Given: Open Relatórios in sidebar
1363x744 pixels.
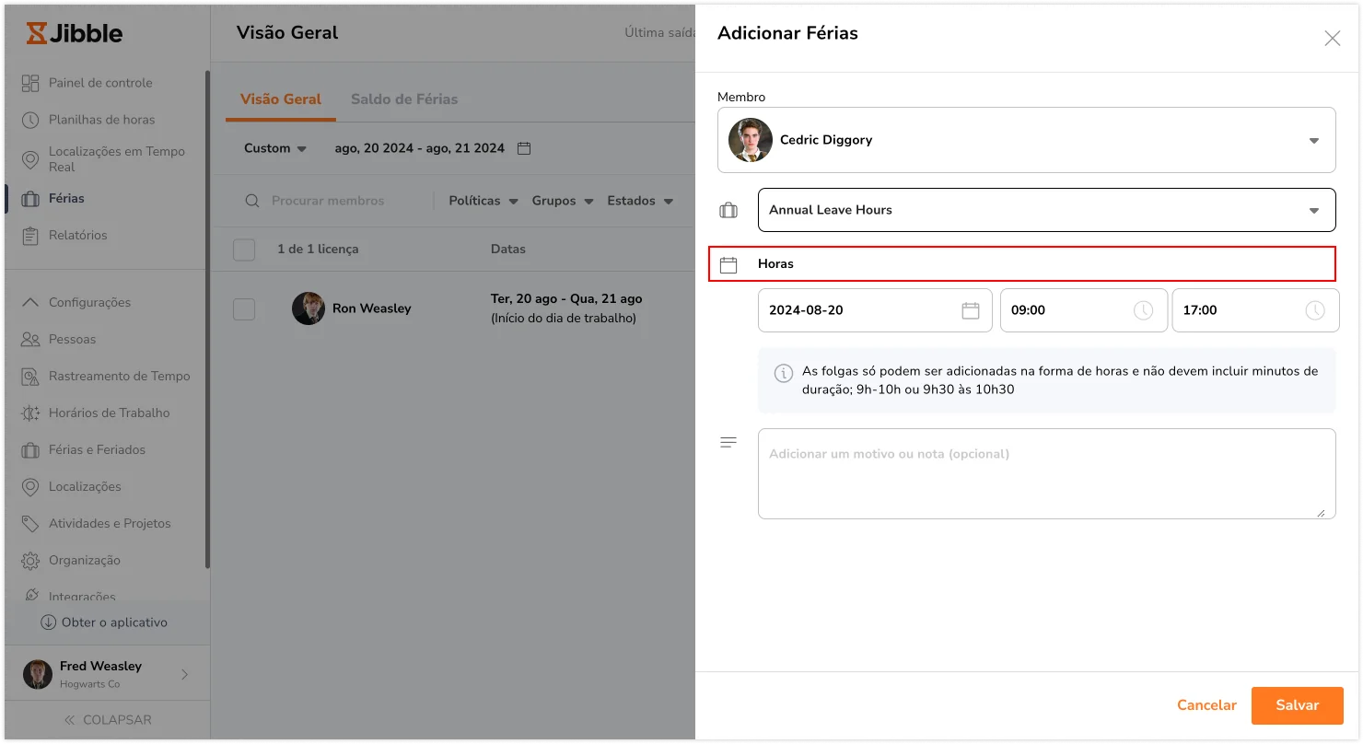Looking at the screenshot, I should 78,235.
